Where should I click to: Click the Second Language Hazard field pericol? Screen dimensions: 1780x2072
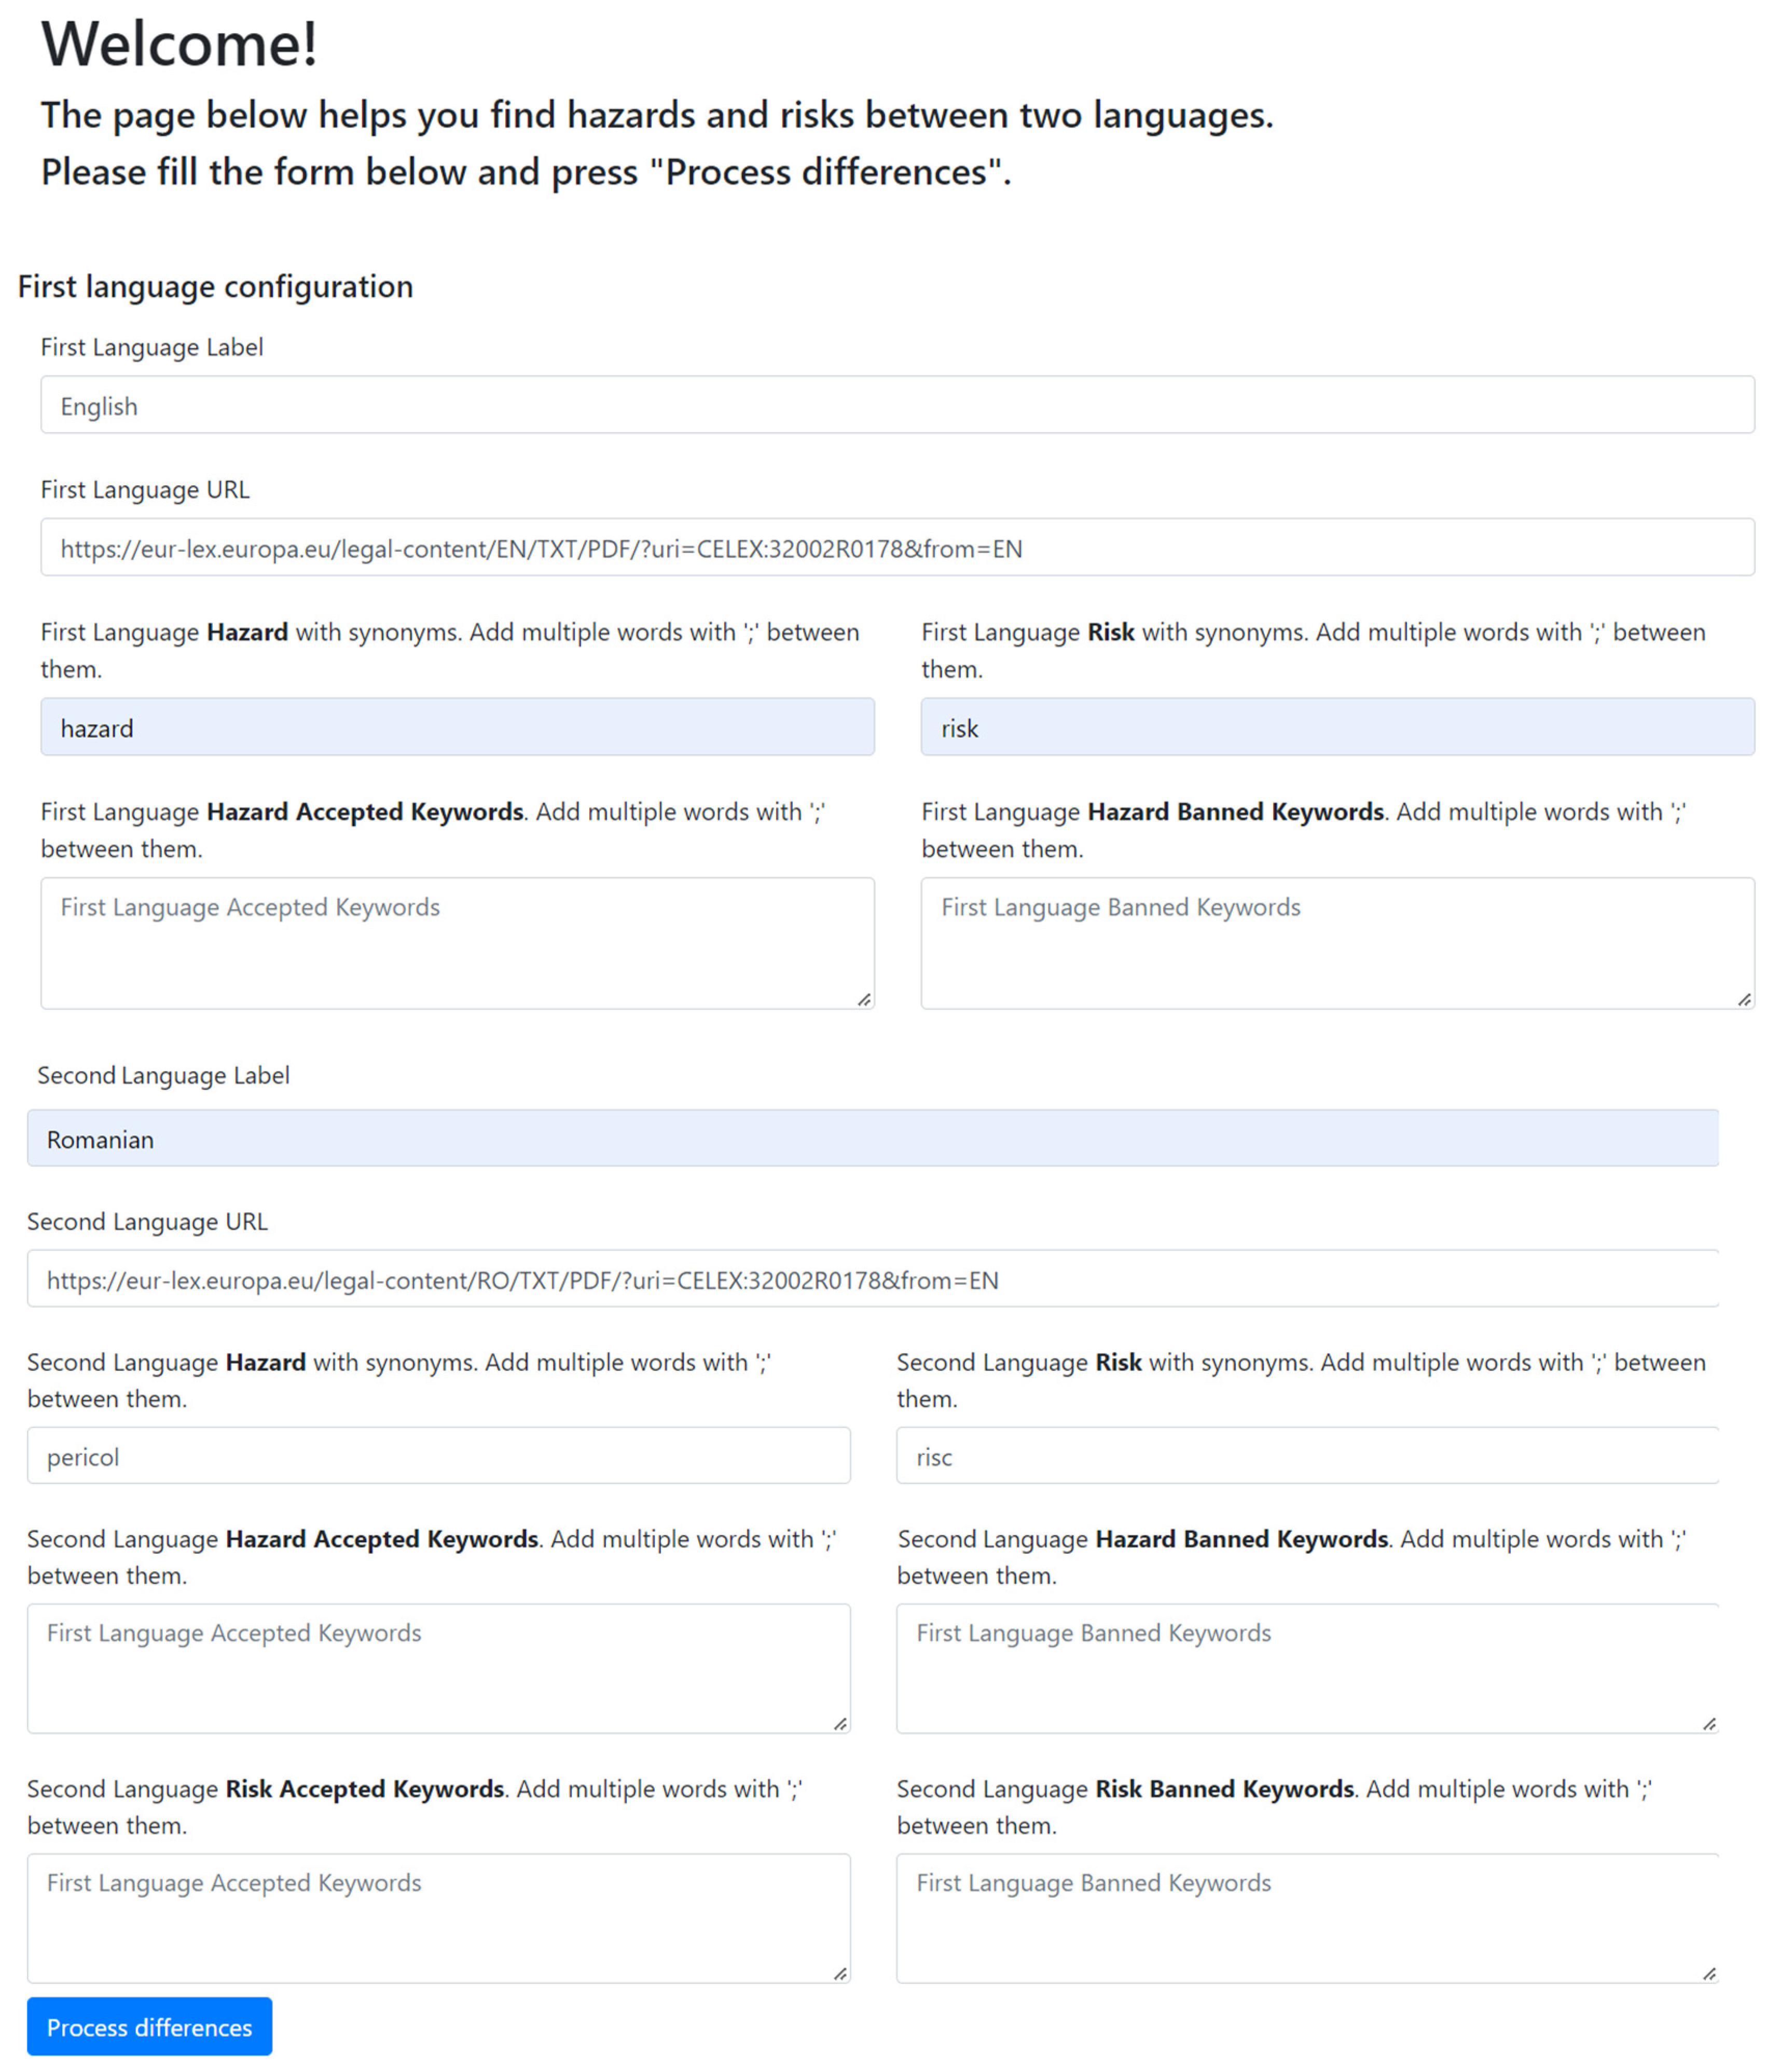438,1455
